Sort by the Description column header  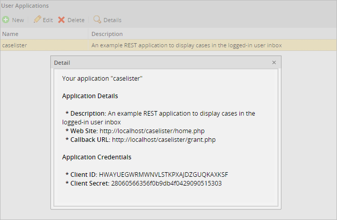[107, 34]
